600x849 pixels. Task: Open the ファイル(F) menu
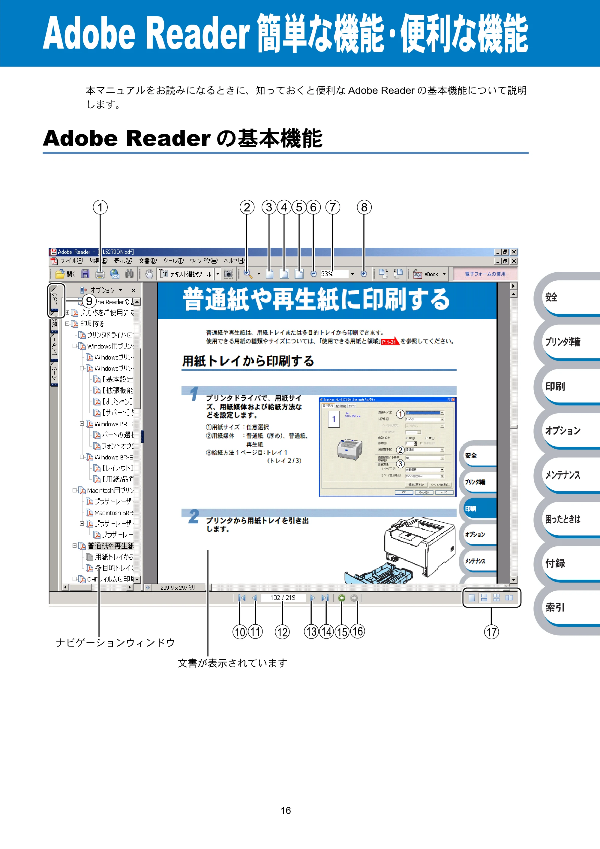coord(71,261)
